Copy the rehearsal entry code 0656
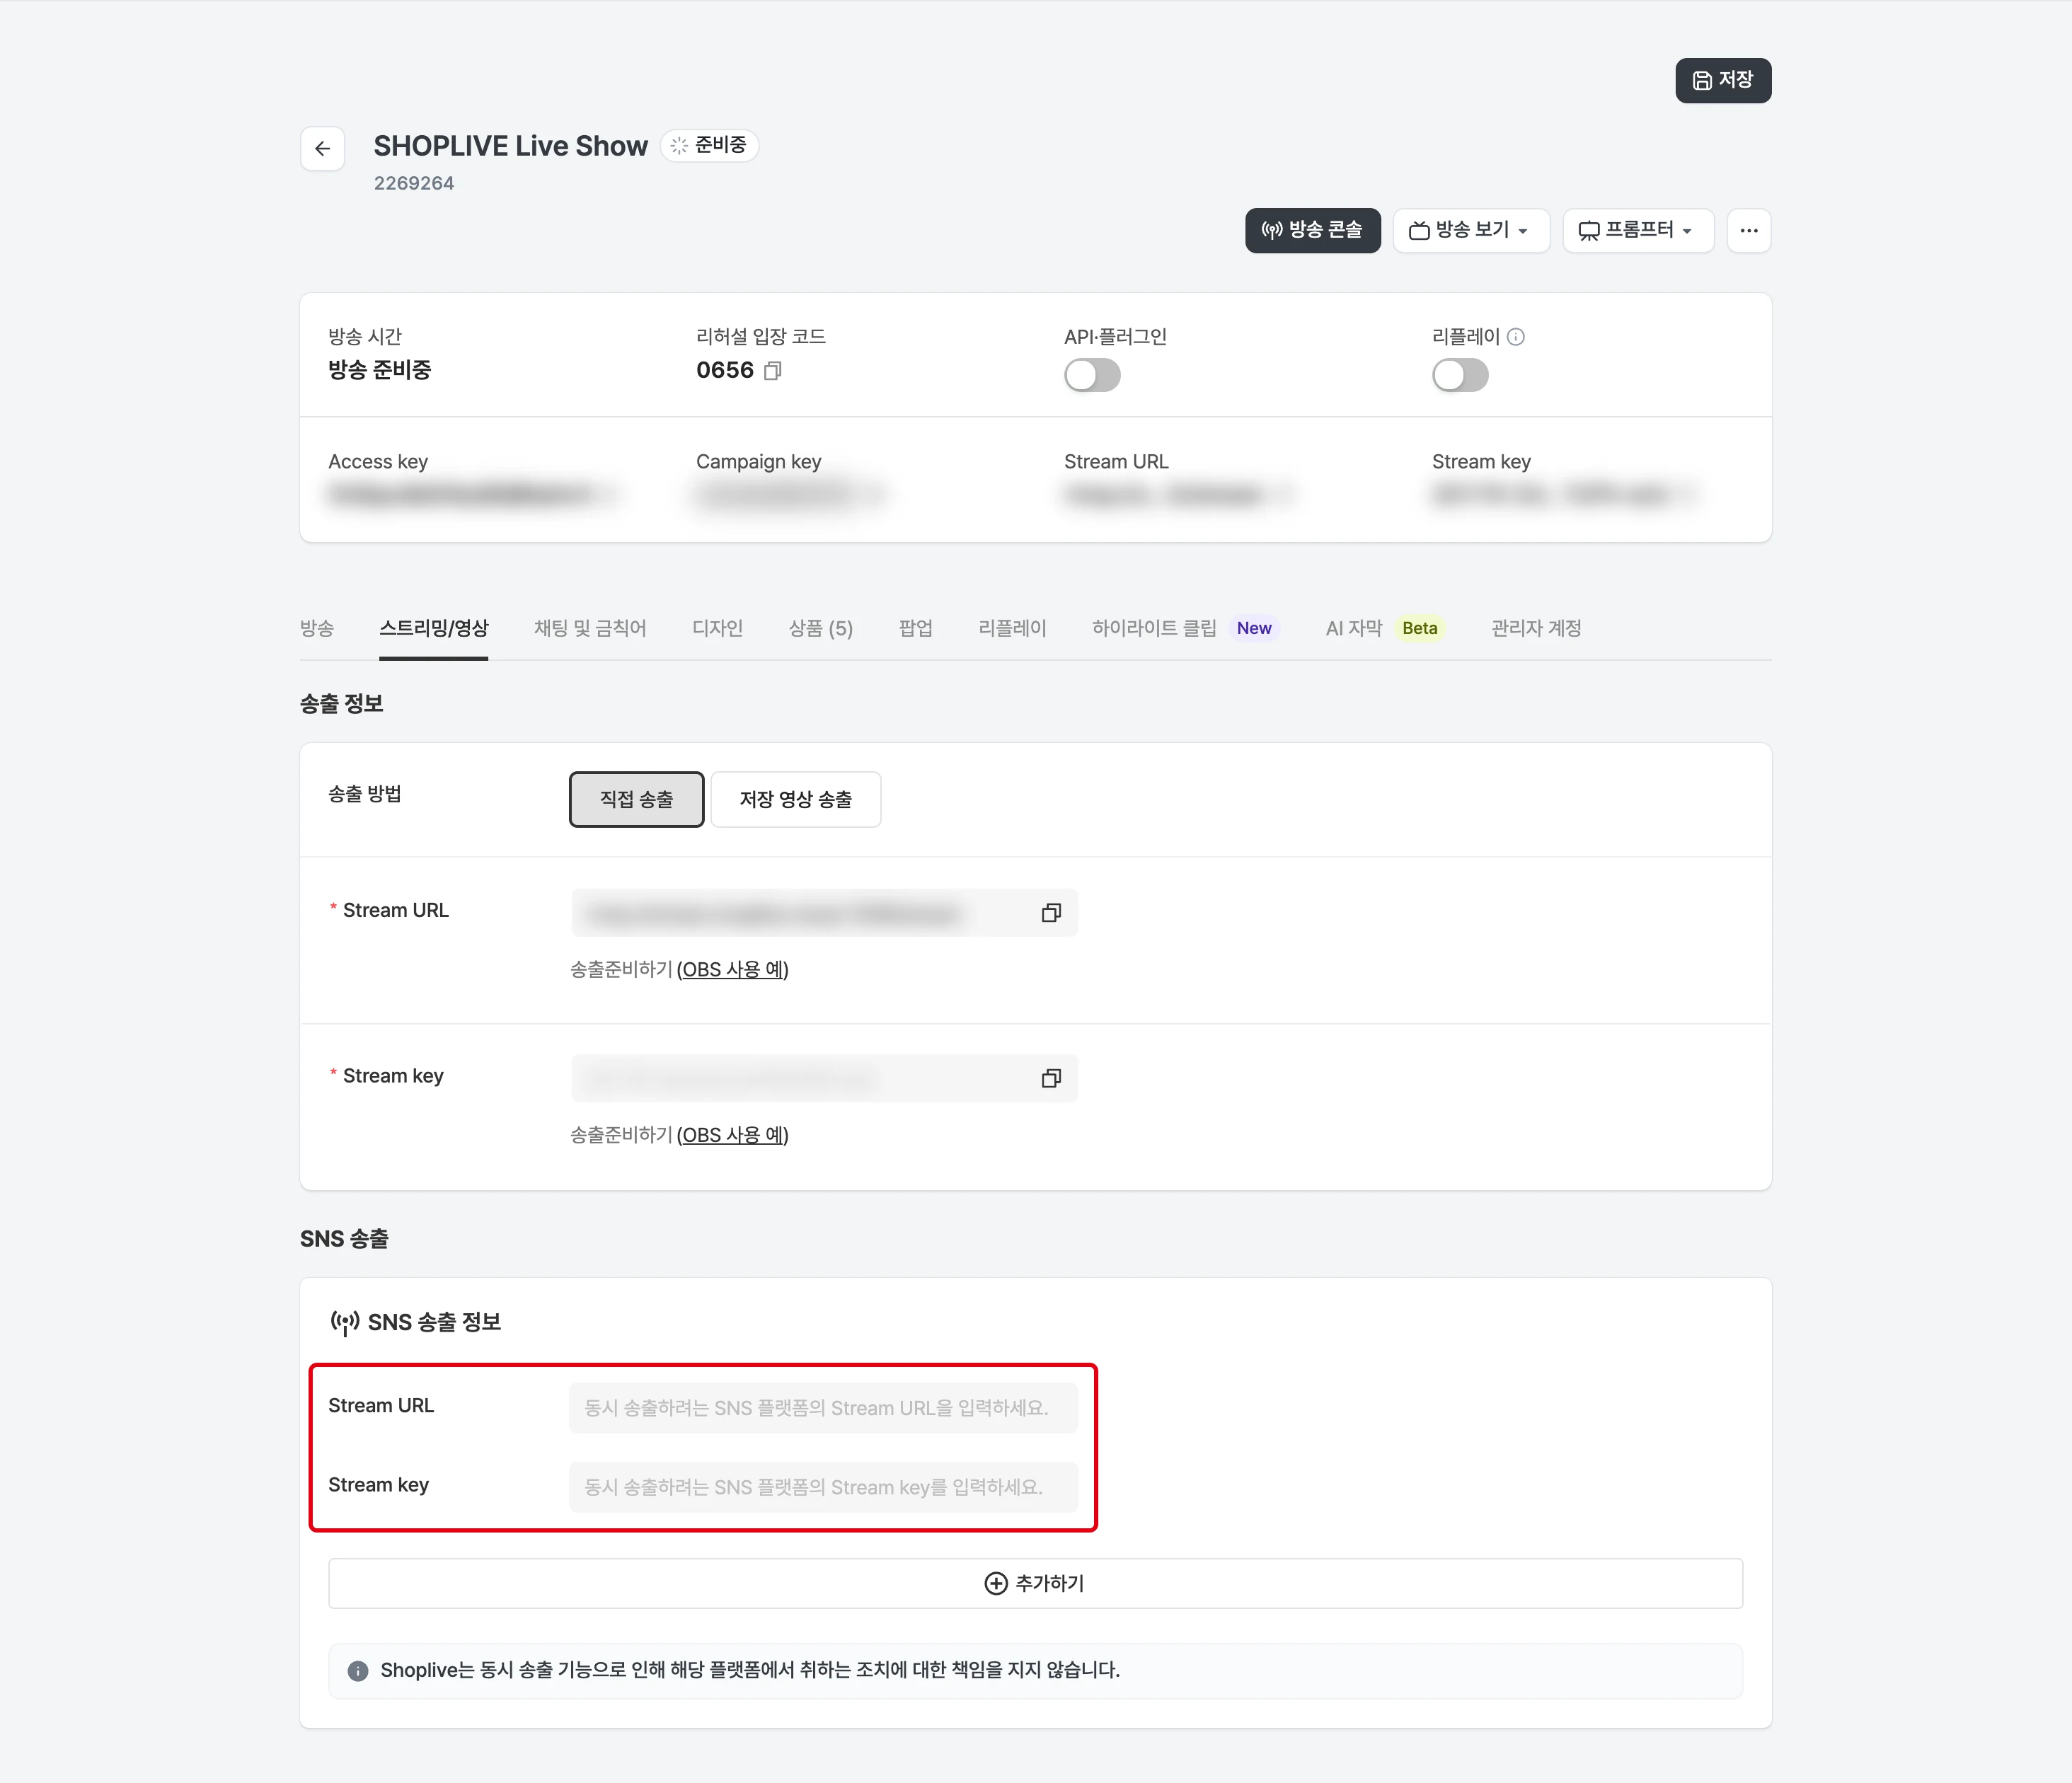2072x1783 pixels. [x=772, y=371]
